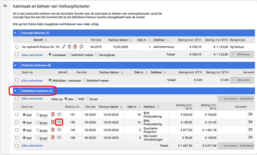Open PDF preview of concept invoice 99
The height and width of the screenshot is (155, 257).
pyautogui.click(x=75, y=47)
